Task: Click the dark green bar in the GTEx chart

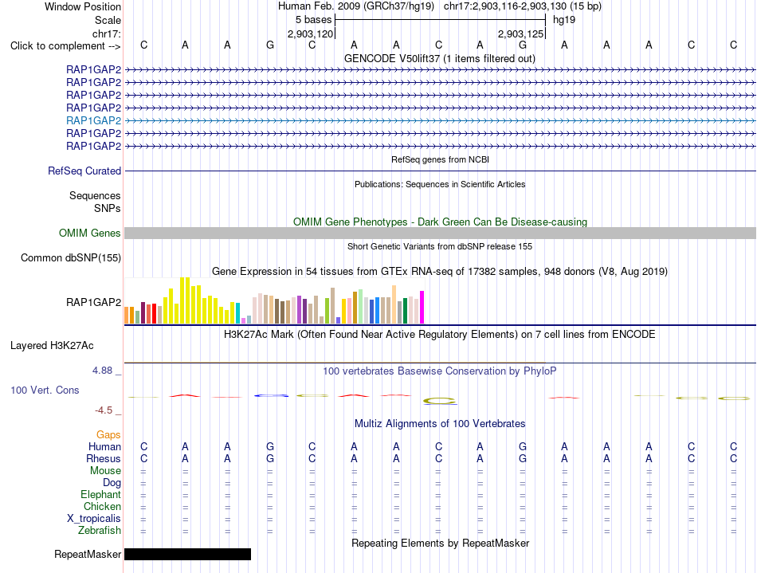Action: (x=405, y=311)
